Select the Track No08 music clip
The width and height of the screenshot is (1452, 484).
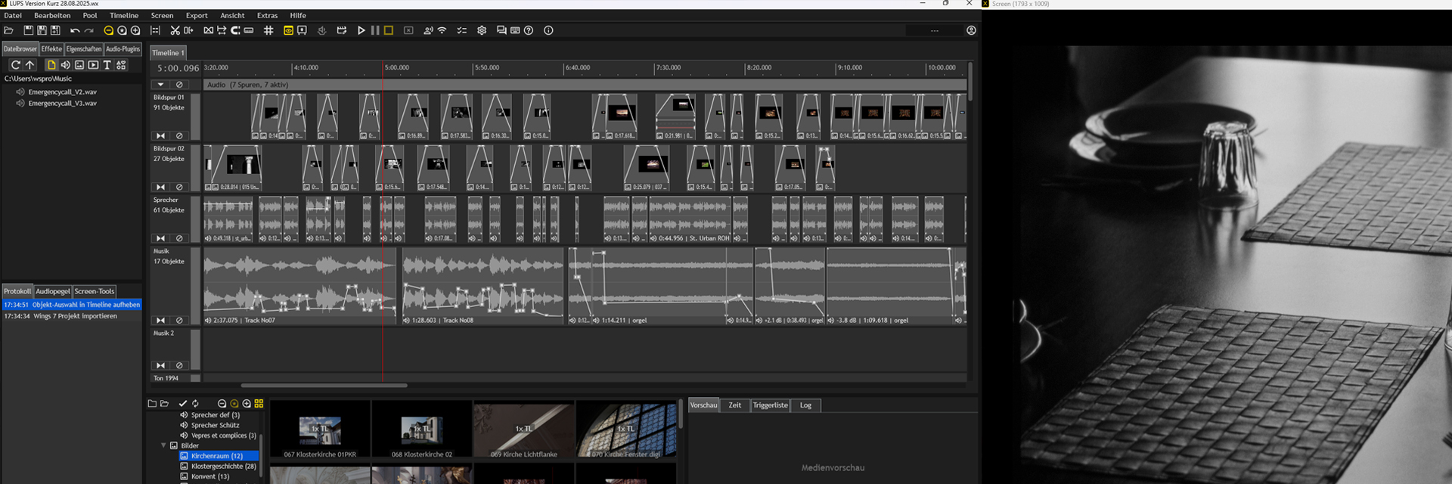tap(482, 285)
